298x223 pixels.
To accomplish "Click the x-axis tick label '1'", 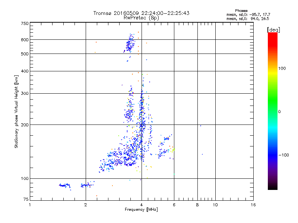I will [x=30, y=205].
